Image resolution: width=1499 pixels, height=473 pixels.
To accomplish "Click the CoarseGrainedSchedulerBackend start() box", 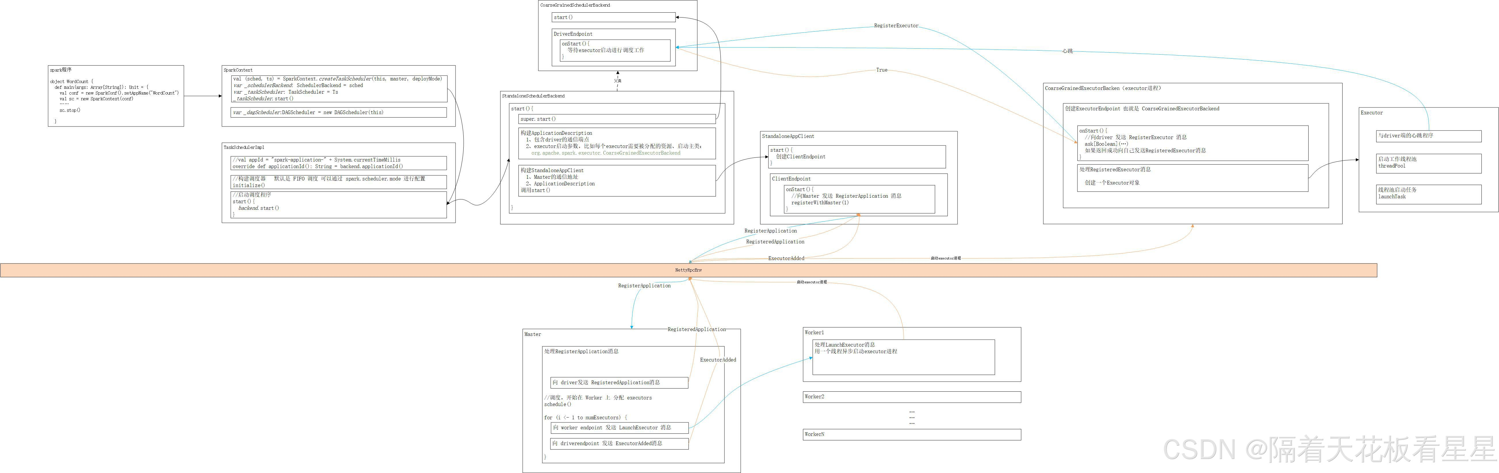I will pyautogui.click(x=613, y=18).
